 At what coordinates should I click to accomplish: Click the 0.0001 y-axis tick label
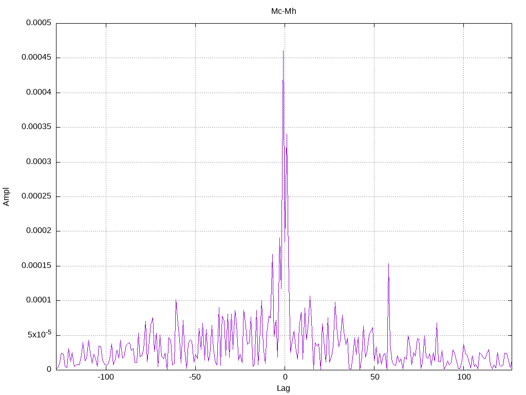tap(39, 300)
